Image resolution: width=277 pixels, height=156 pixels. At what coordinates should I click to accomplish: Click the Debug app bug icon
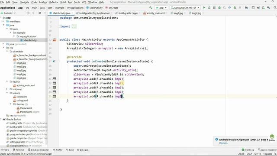[x=219, y=8]
